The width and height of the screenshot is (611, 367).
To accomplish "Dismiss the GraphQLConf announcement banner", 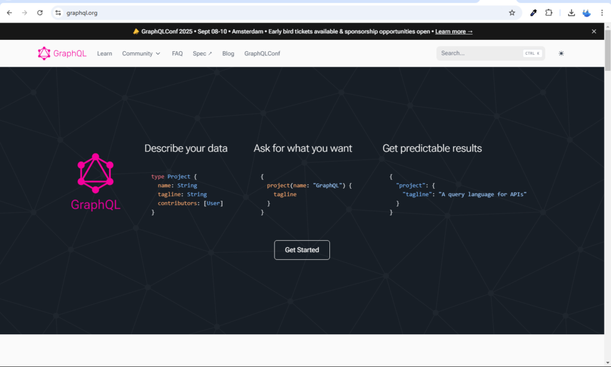I will coord(594,32).
